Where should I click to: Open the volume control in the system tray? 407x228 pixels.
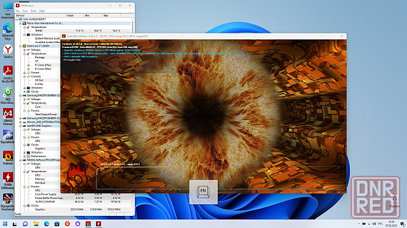tap(374, 224)
